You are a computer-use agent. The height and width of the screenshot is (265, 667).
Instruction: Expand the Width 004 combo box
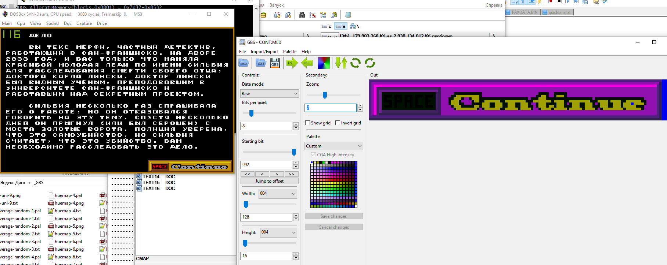click(x=278, y=194)
